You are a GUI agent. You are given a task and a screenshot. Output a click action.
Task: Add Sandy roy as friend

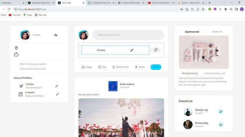[x=220, y=112]
